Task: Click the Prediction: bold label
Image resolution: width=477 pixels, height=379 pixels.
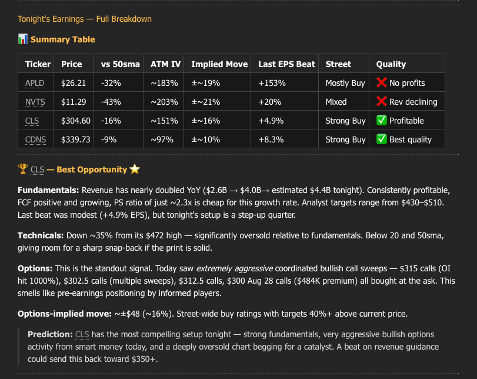Action: pos(50,334)
